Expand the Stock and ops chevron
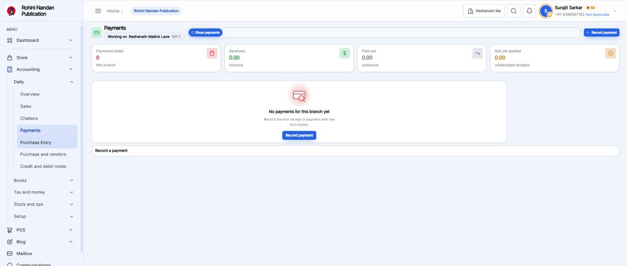This screenshot has width=627, height=266. [71, 204]
